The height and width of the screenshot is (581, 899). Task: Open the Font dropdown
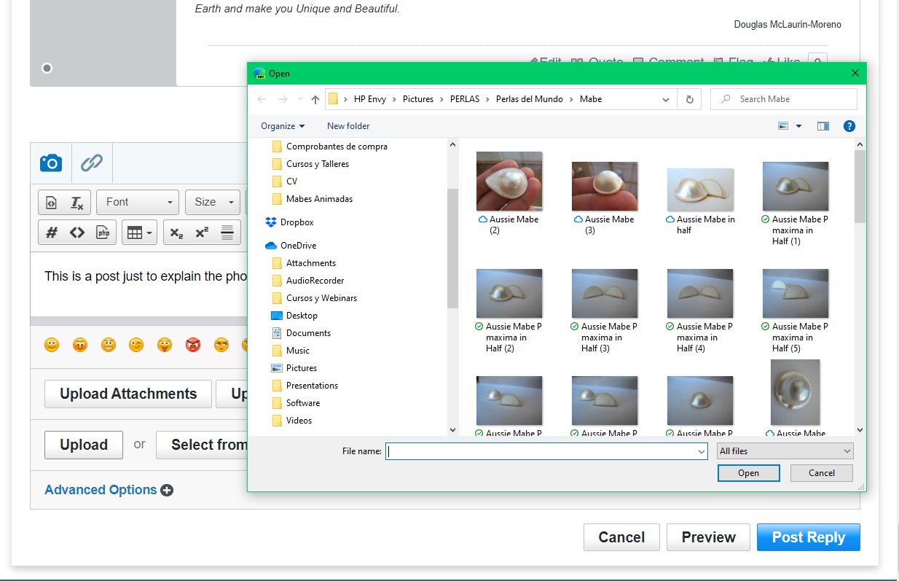138,202
